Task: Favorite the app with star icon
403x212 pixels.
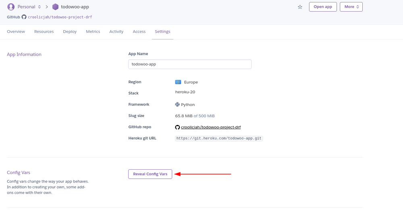Action: pyautogui.click(x=300, y=7)
